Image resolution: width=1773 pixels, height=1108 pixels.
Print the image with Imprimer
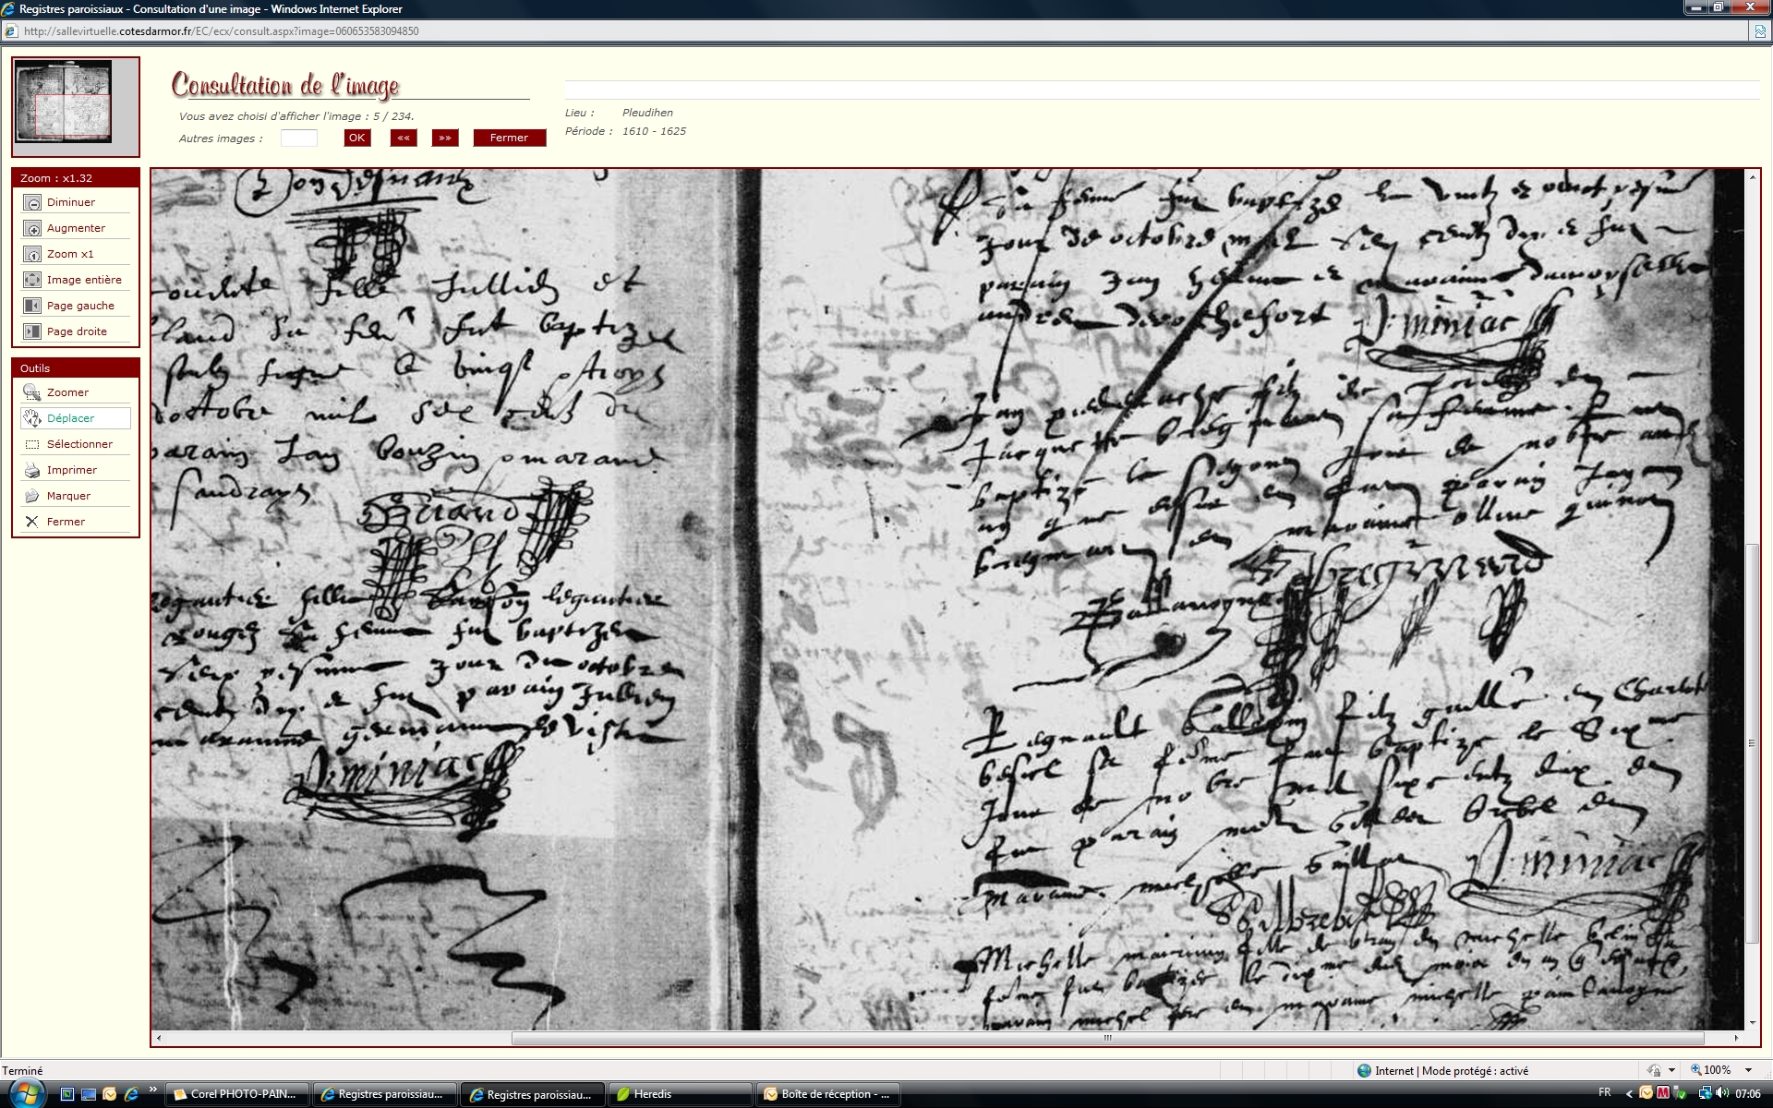tap(32, 470)
